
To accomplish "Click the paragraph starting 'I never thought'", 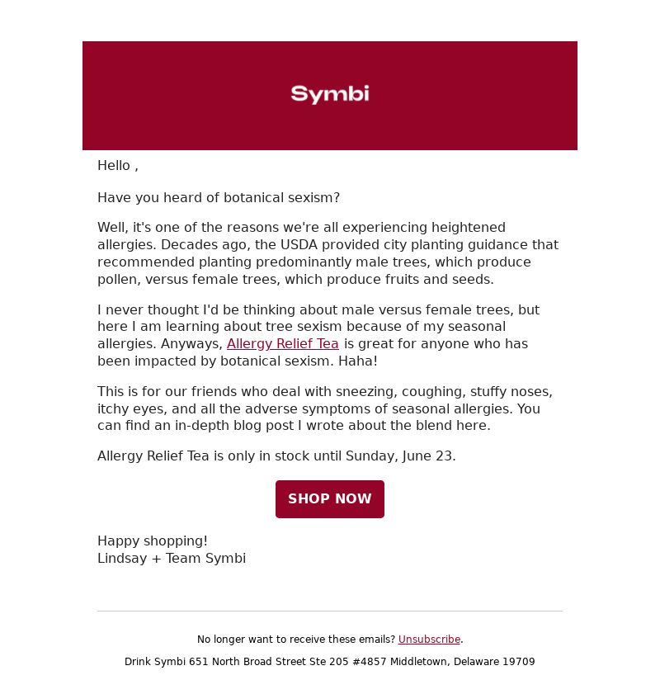I will (x=318, y=335).
